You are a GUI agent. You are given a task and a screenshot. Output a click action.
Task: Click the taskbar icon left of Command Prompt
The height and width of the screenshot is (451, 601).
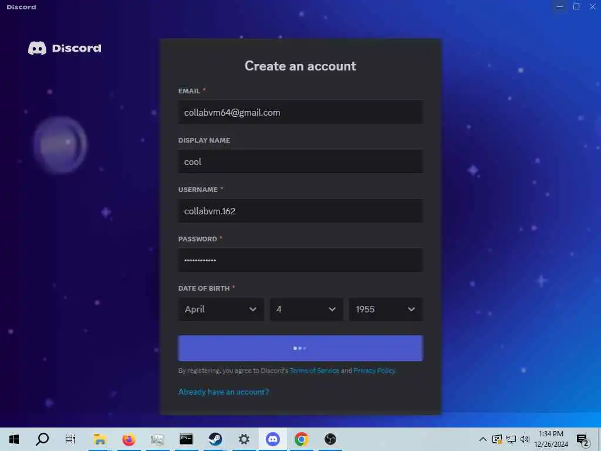click(157, 439)
